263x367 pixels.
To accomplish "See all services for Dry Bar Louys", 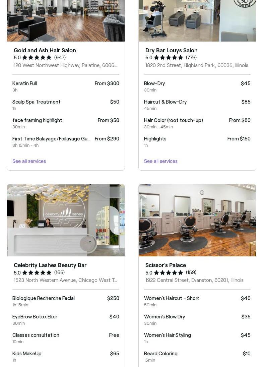I will [x=161, y=161].
